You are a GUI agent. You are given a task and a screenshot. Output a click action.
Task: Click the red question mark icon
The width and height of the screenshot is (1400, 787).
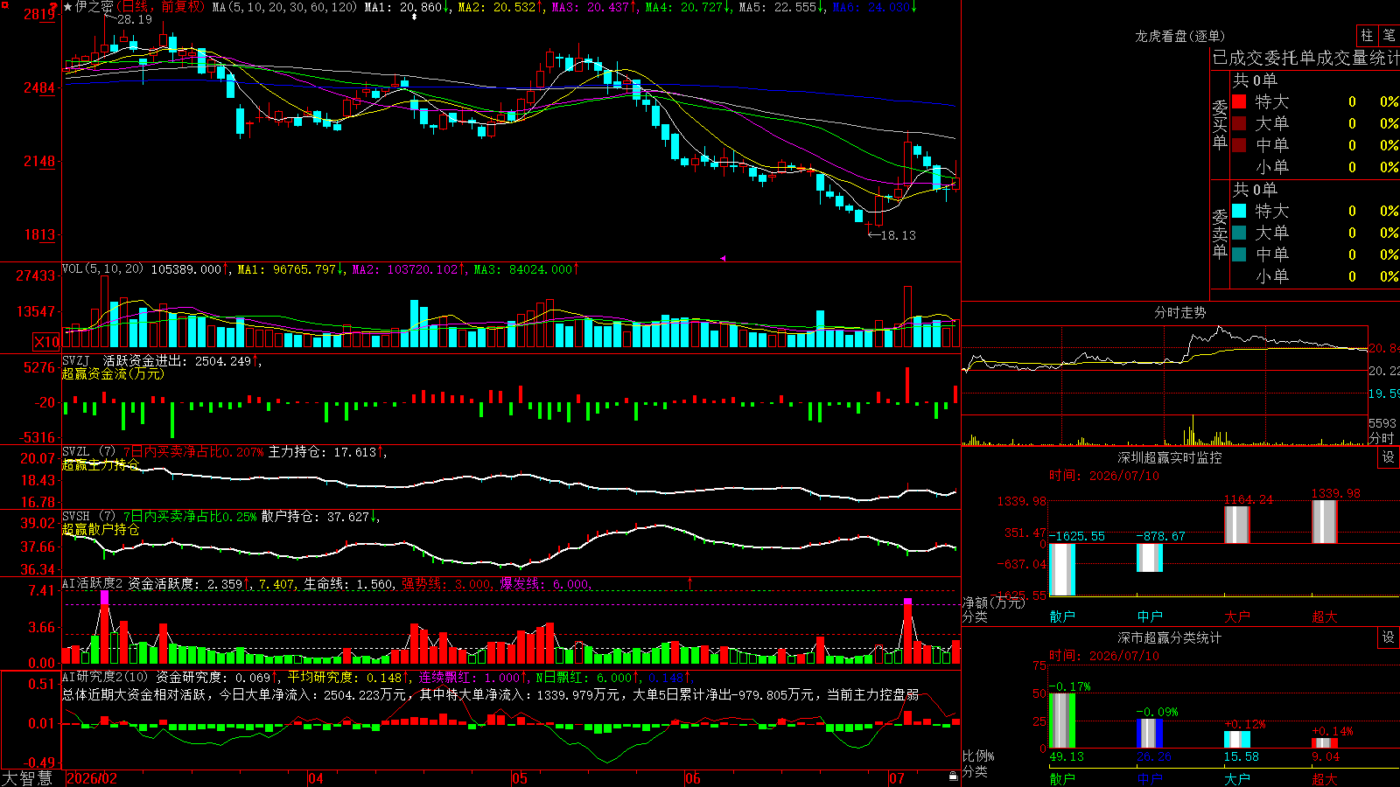coord(54,7)
